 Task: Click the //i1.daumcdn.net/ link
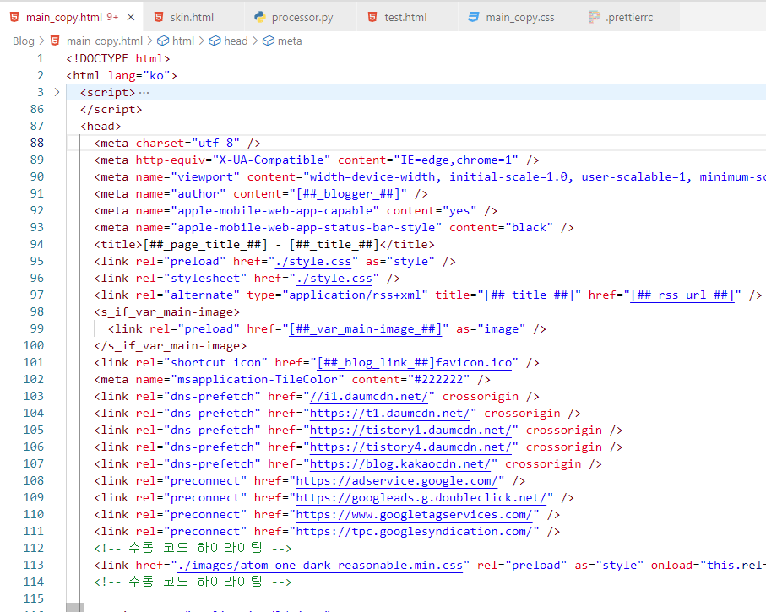[369, 396]
